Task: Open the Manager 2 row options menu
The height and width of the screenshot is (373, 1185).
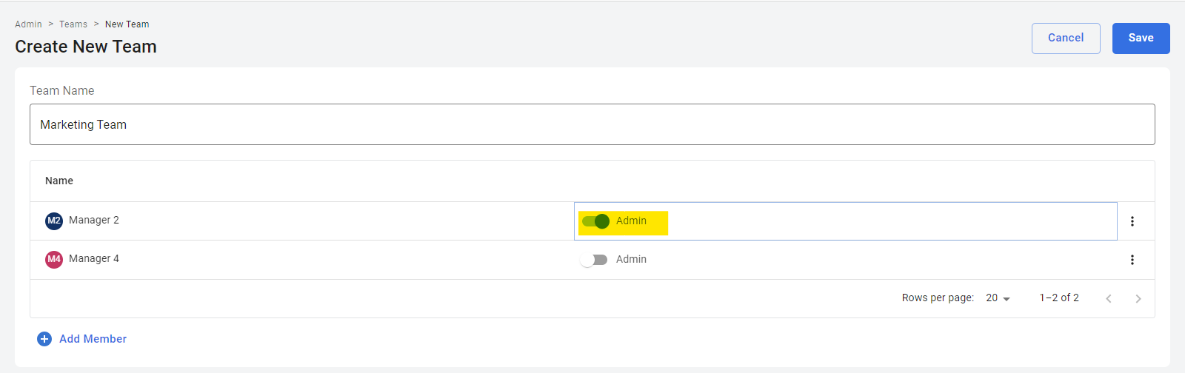Action: tap(1132, 221)
